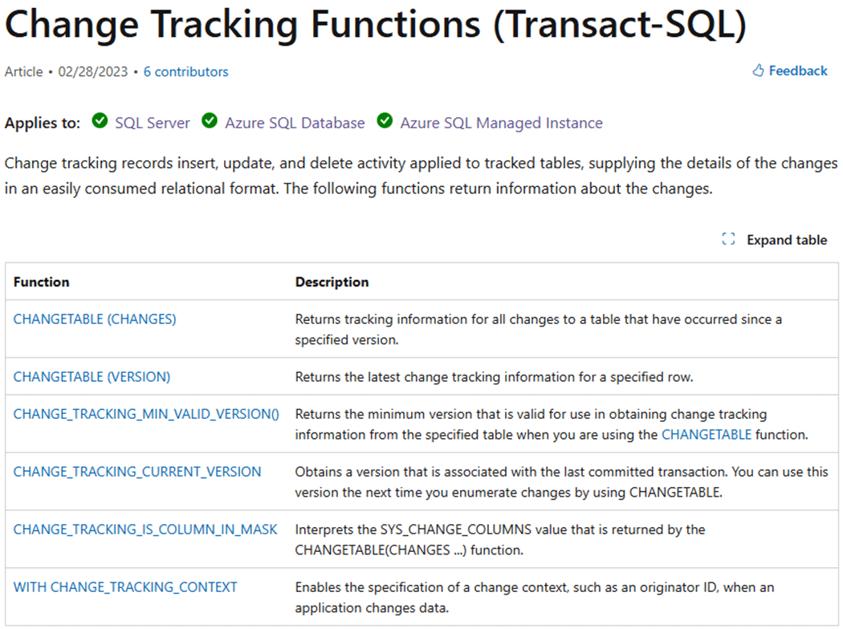Open the Azure SQL Database link
Screen dimensions: 843x629
click(295, 123)
